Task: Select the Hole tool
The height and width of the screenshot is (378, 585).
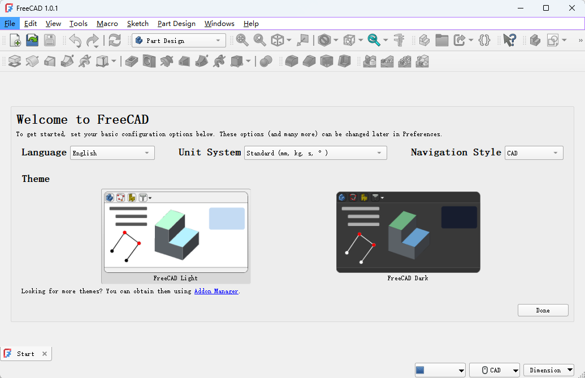Action: [148, 61]
